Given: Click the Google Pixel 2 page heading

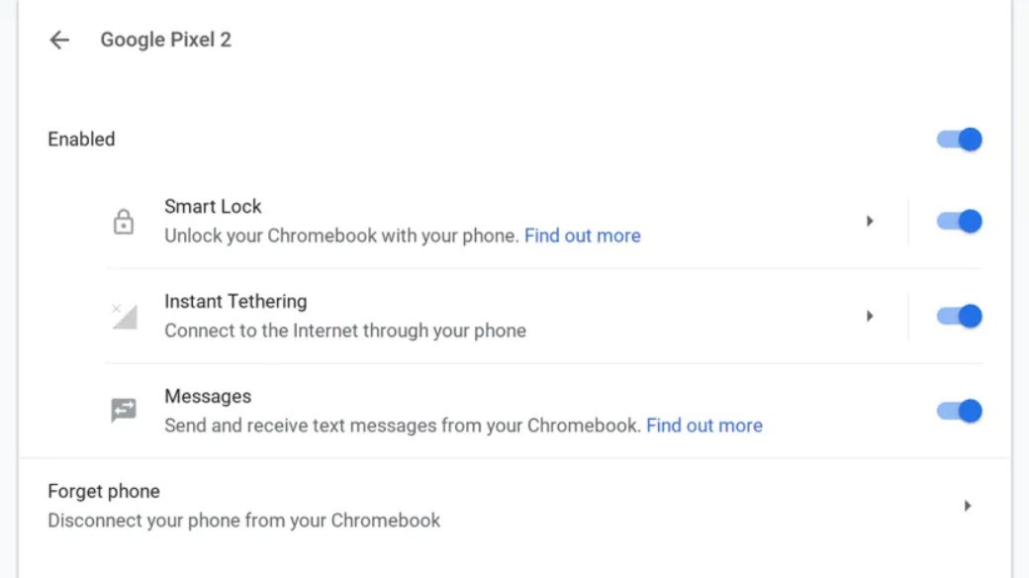Looking at the screenshot, I should pos(165,41).
